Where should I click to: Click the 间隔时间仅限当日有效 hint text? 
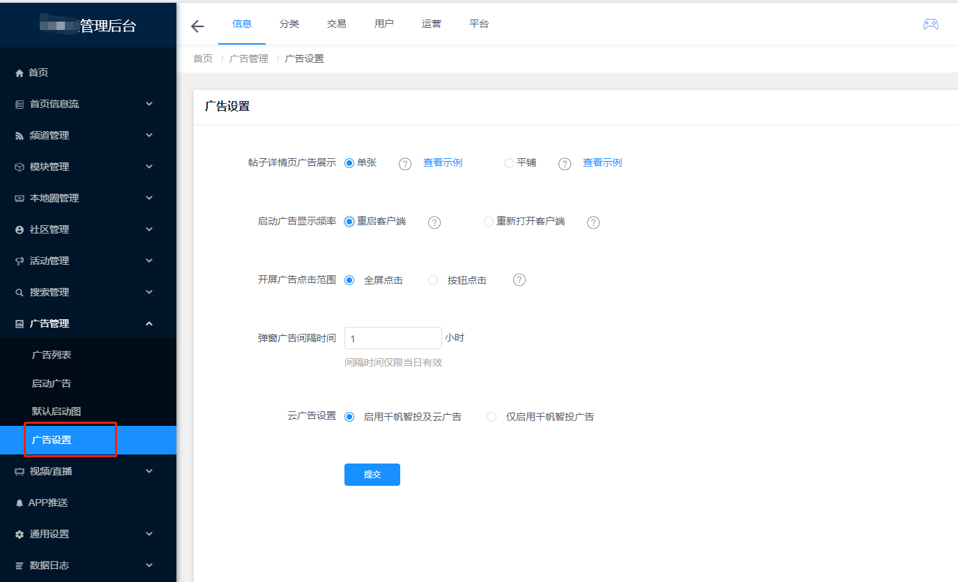(x=393, y=362)
